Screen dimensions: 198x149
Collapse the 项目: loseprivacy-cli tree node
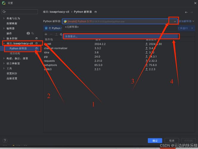4,44
